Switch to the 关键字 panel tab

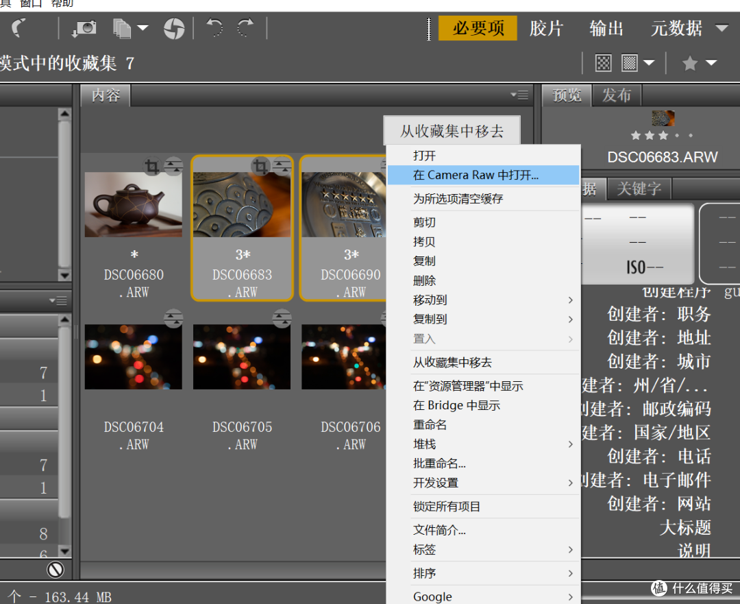[639, 189]
